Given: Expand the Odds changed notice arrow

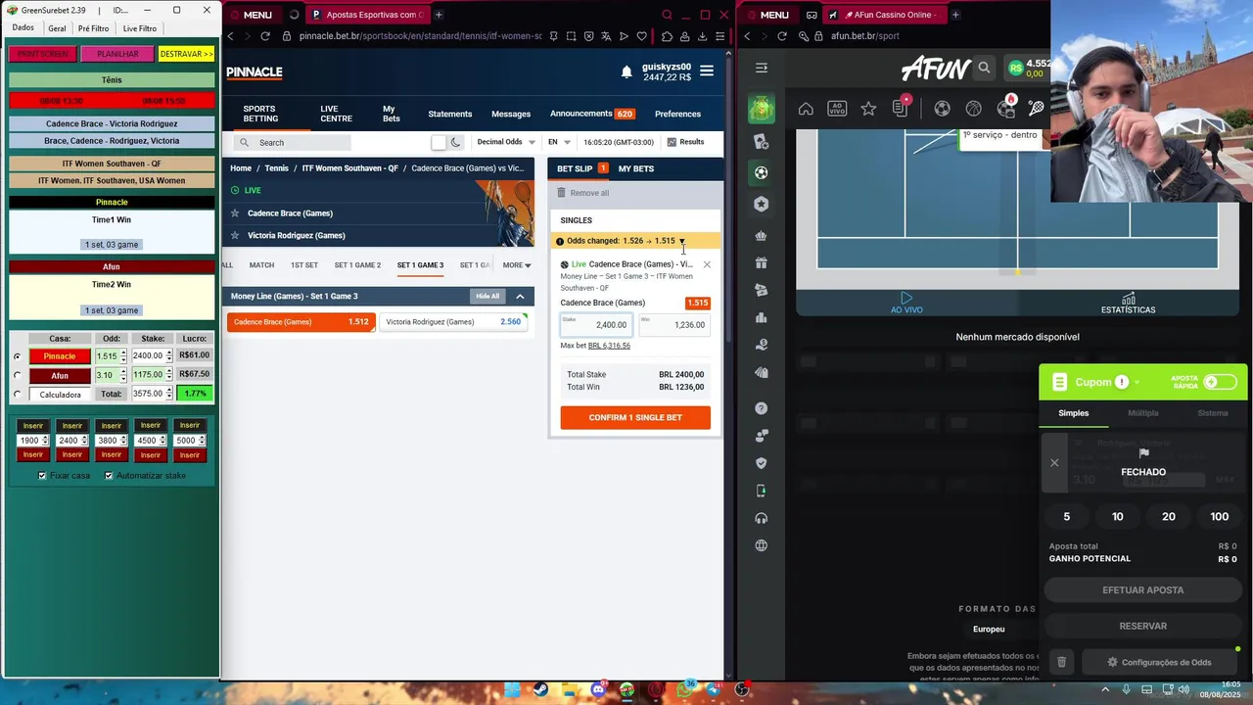Looking at the screenshot, I should tap(682, 242).
